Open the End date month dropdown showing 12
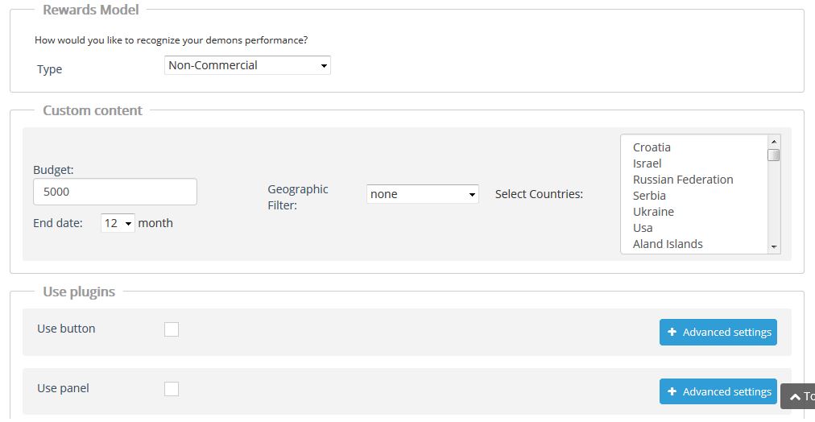The image size is (815, 422). click(118, 223)
